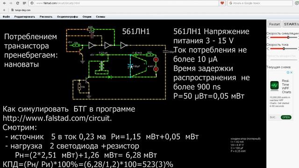Open the Файл menu

[6, 17]
